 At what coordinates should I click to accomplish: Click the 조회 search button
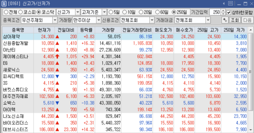(235, 20)
